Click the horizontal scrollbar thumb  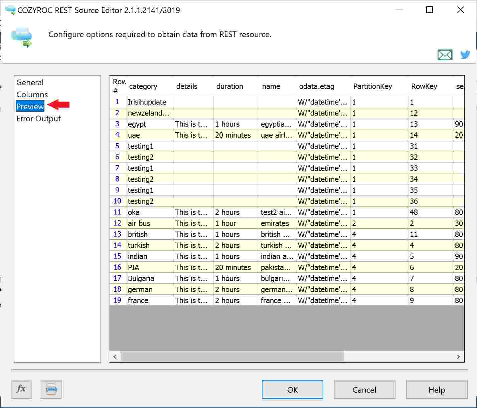232,357
